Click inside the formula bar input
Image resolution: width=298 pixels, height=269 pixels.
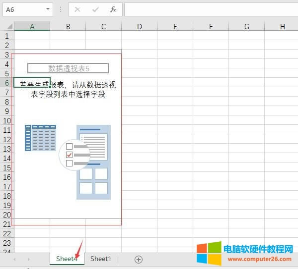pyautogui.click(x=209, y=9)
